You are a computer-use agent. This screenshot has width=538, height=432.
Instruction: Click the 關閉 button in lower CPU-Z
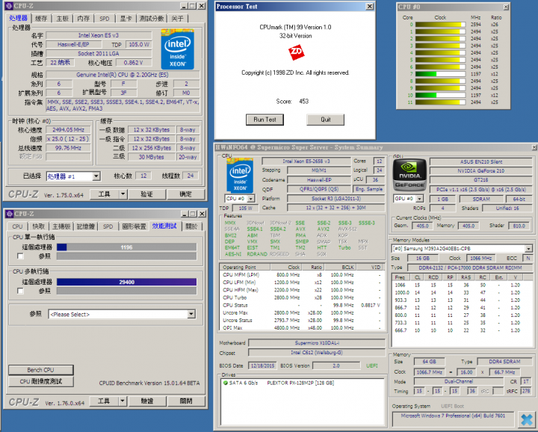(186, 401)
